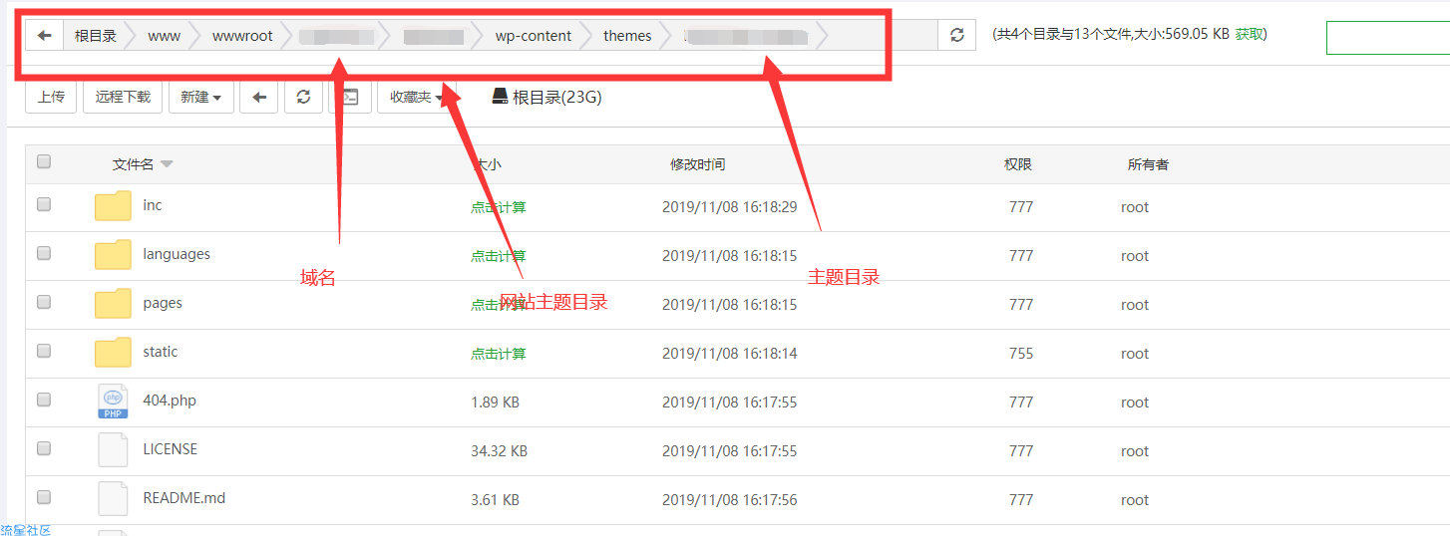This screenshot has width=1450, height=536.
Task: Open the static folder icon
Action: 113,353
